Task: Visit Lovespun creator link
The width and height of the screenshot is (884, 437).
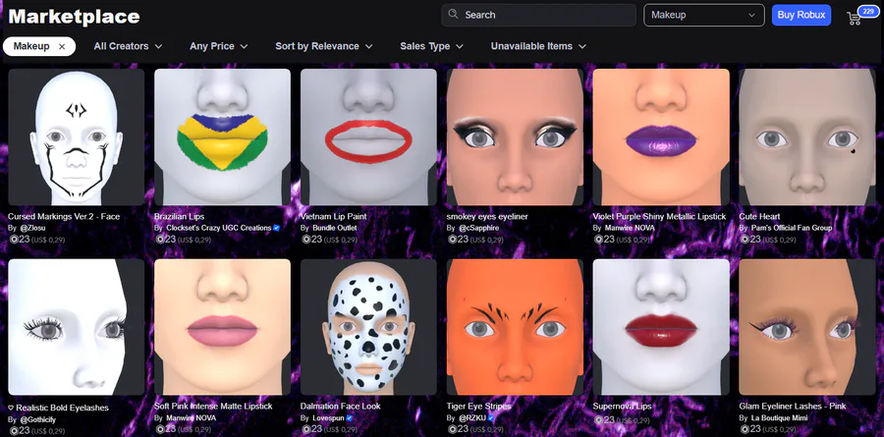Action: tap(328, 417)
